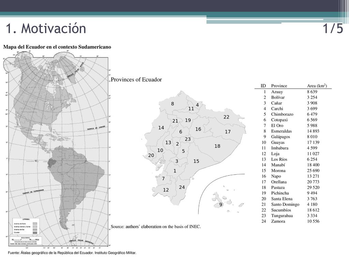The width and height of the screenshot is (349, 262).
Task: Select the 'Sucumbíos' table entry
Action: pyautogui.click(x=281, y=210)
